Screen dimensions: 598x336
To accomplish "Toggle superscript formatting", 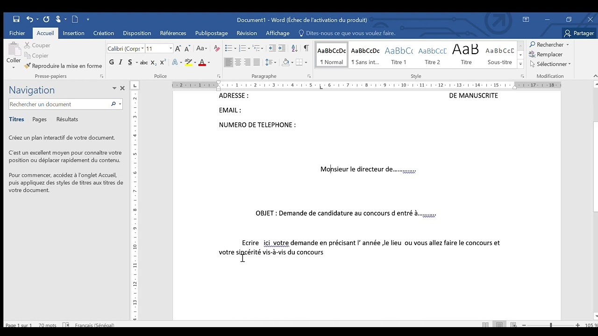I will 163,62.
